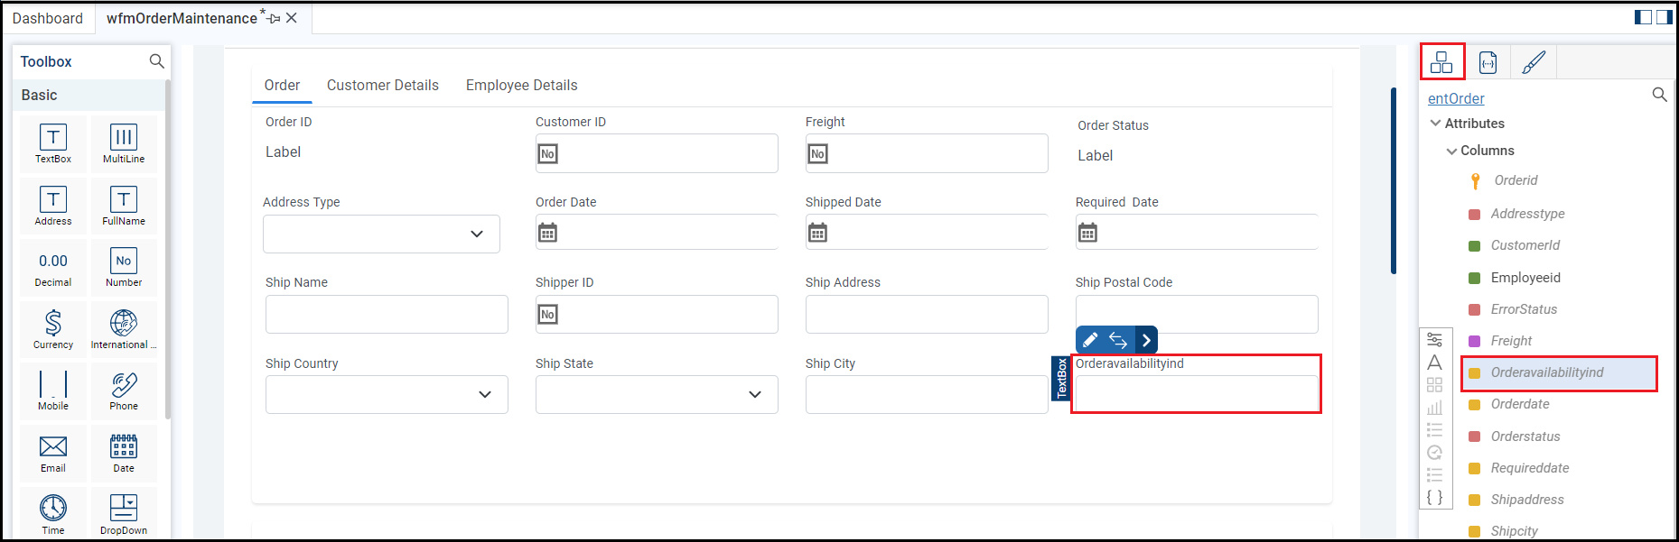This screenshot has height=542, width=1679.
Task: Collapse the Attributes tree node
Action: tap(1435, 124)
